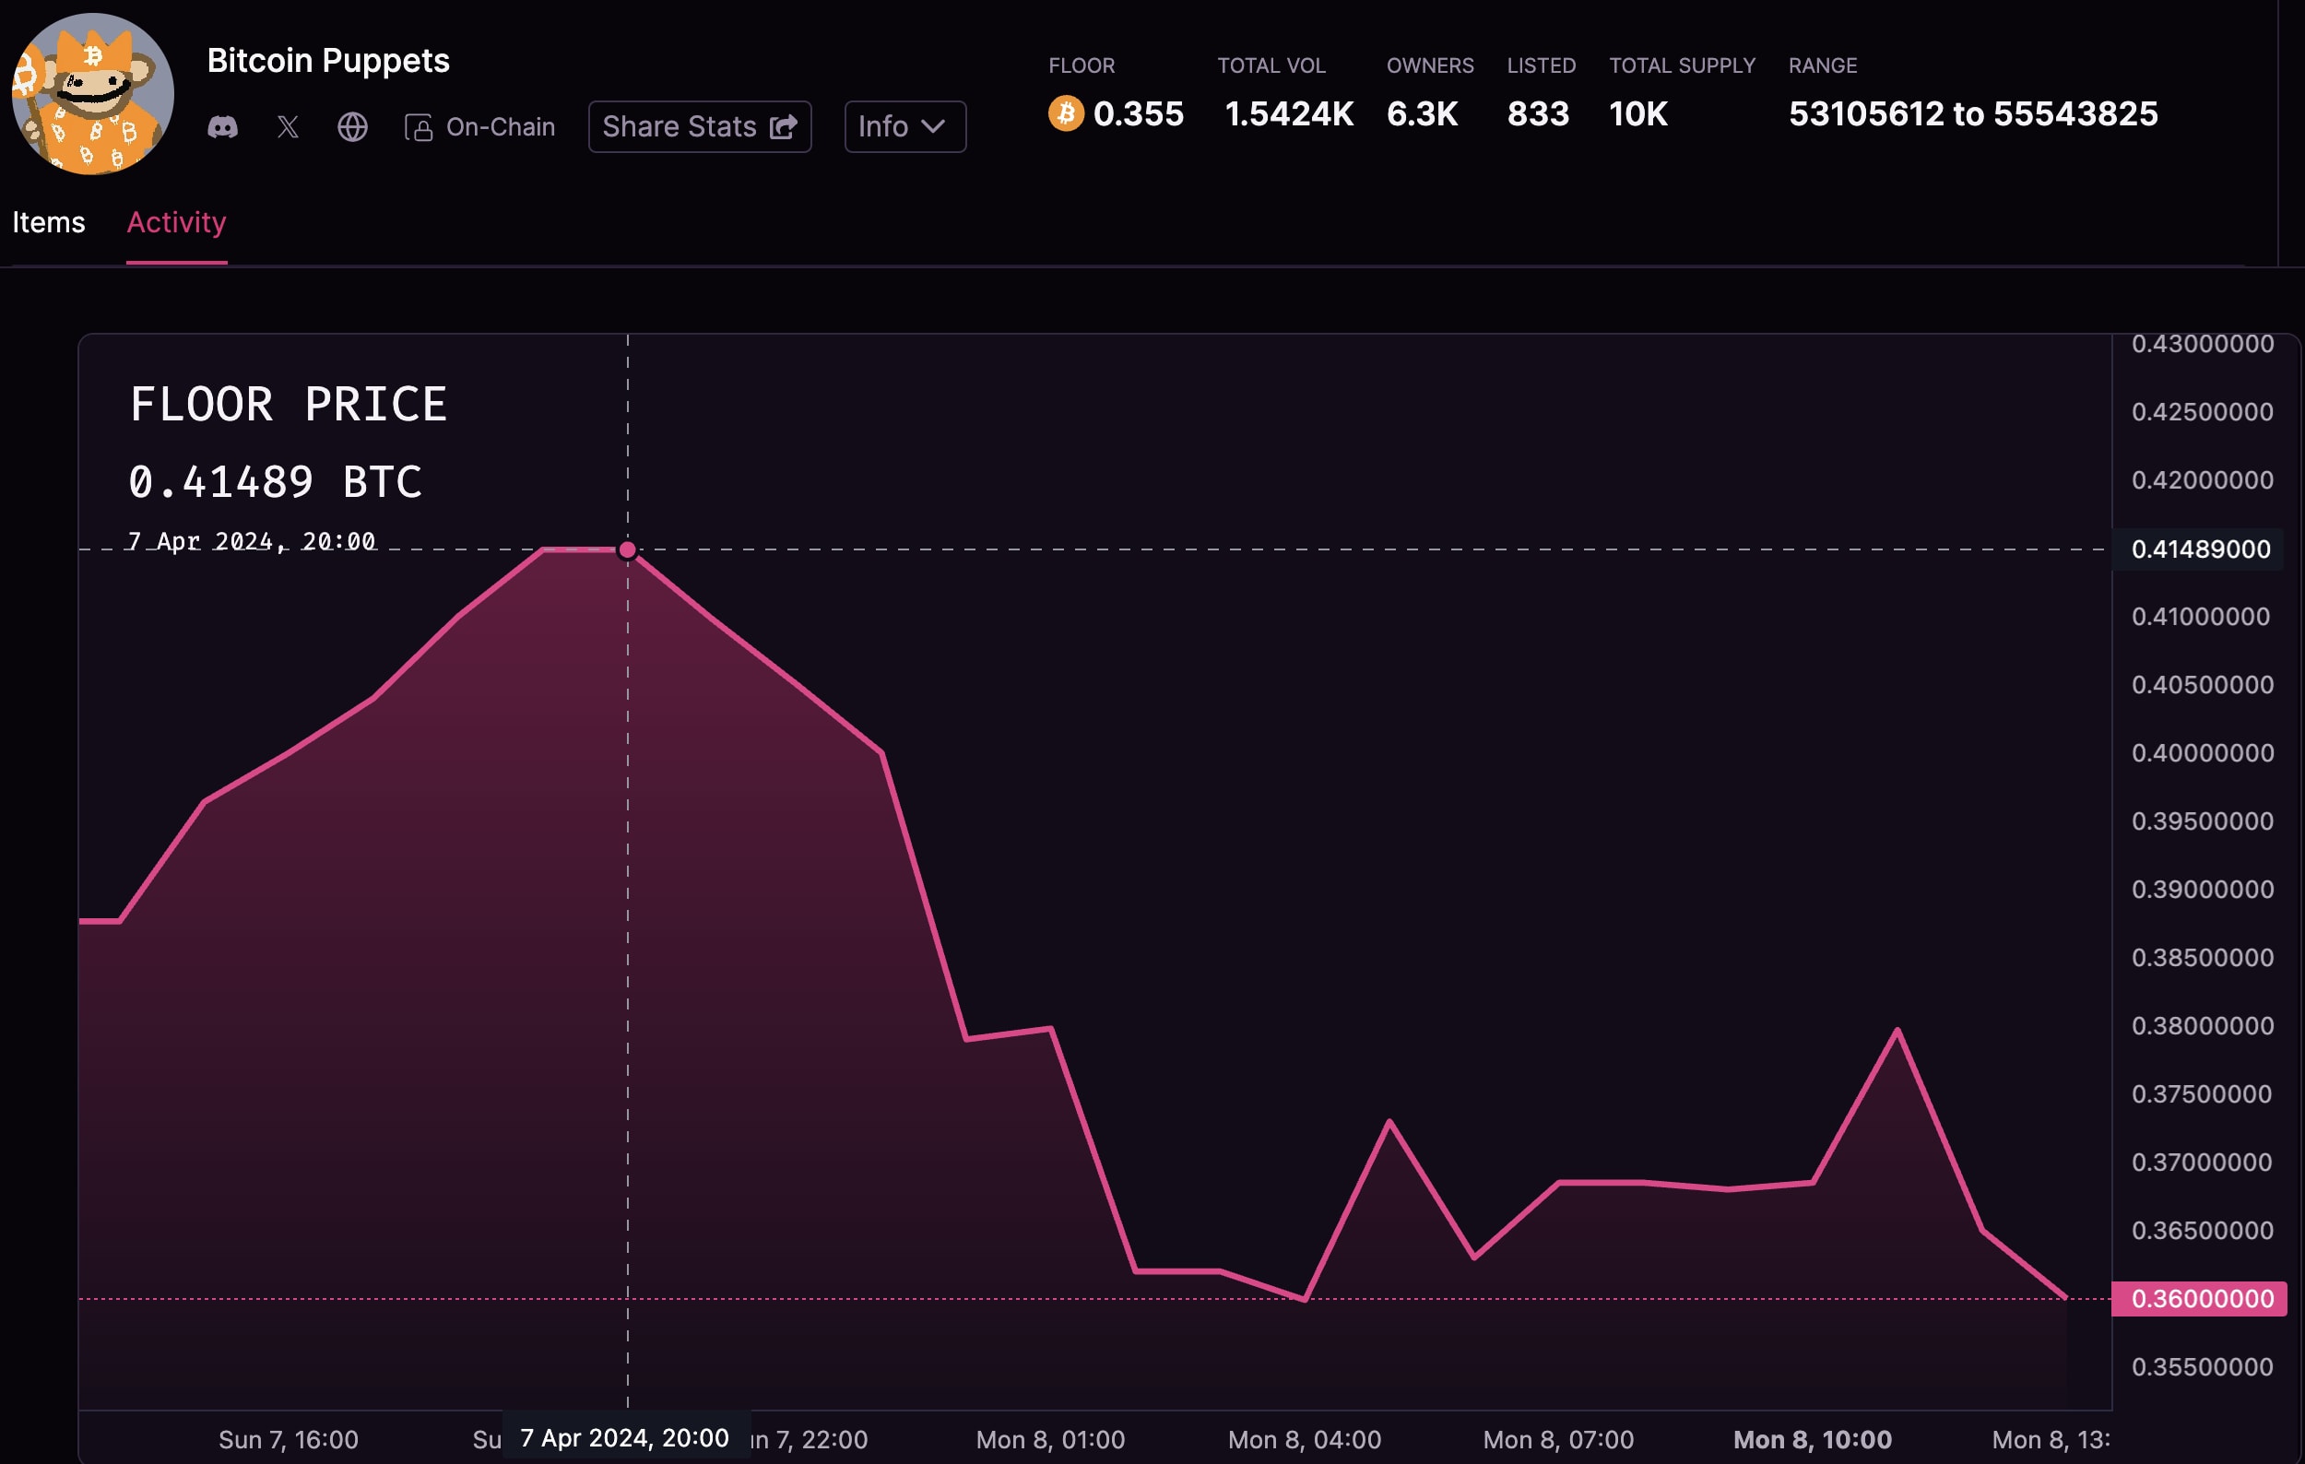Click the pink 0.36000000 price label
Screen dimensions: 2305x1464
2201,1298
